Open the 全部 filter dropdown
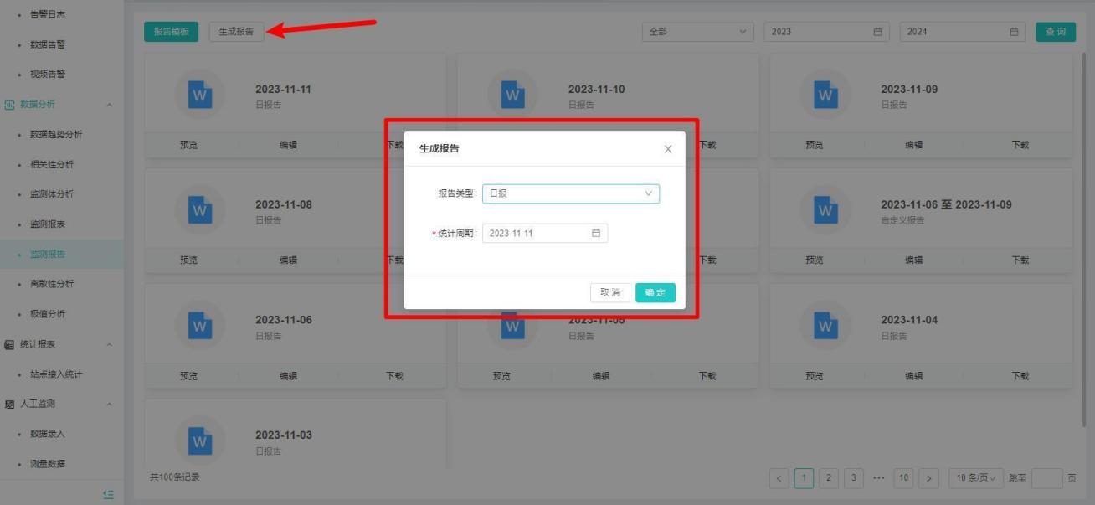This screenshot has width=1095, height=505. (x=697, y=32)
